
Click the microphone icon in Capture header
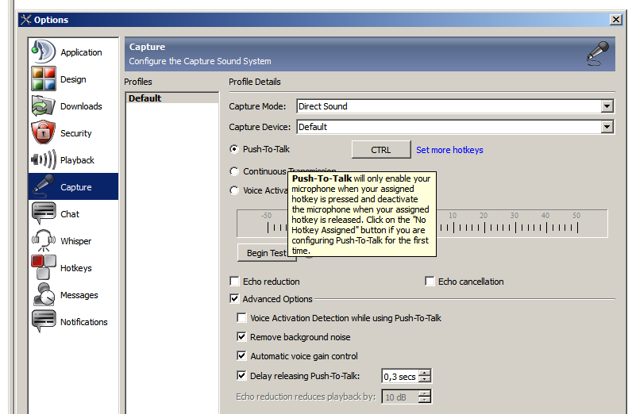[x=597, y=54]
